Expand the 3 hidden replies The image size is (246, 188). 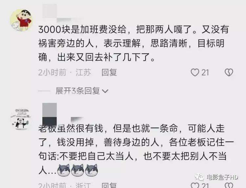78,91
